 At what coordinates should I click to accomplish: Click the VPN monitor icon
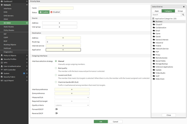pyautogui.click(x=2, y=63)
